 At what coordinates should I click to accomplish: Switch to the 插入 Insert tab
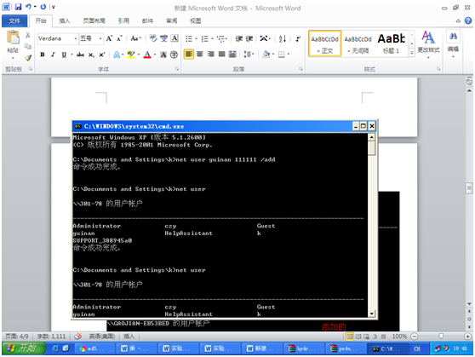click(x=65, y=20)
